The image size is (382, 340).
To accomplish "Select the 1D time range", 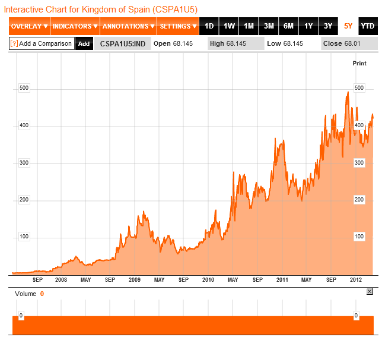I will pyautogui.click(x=209, y=26).
